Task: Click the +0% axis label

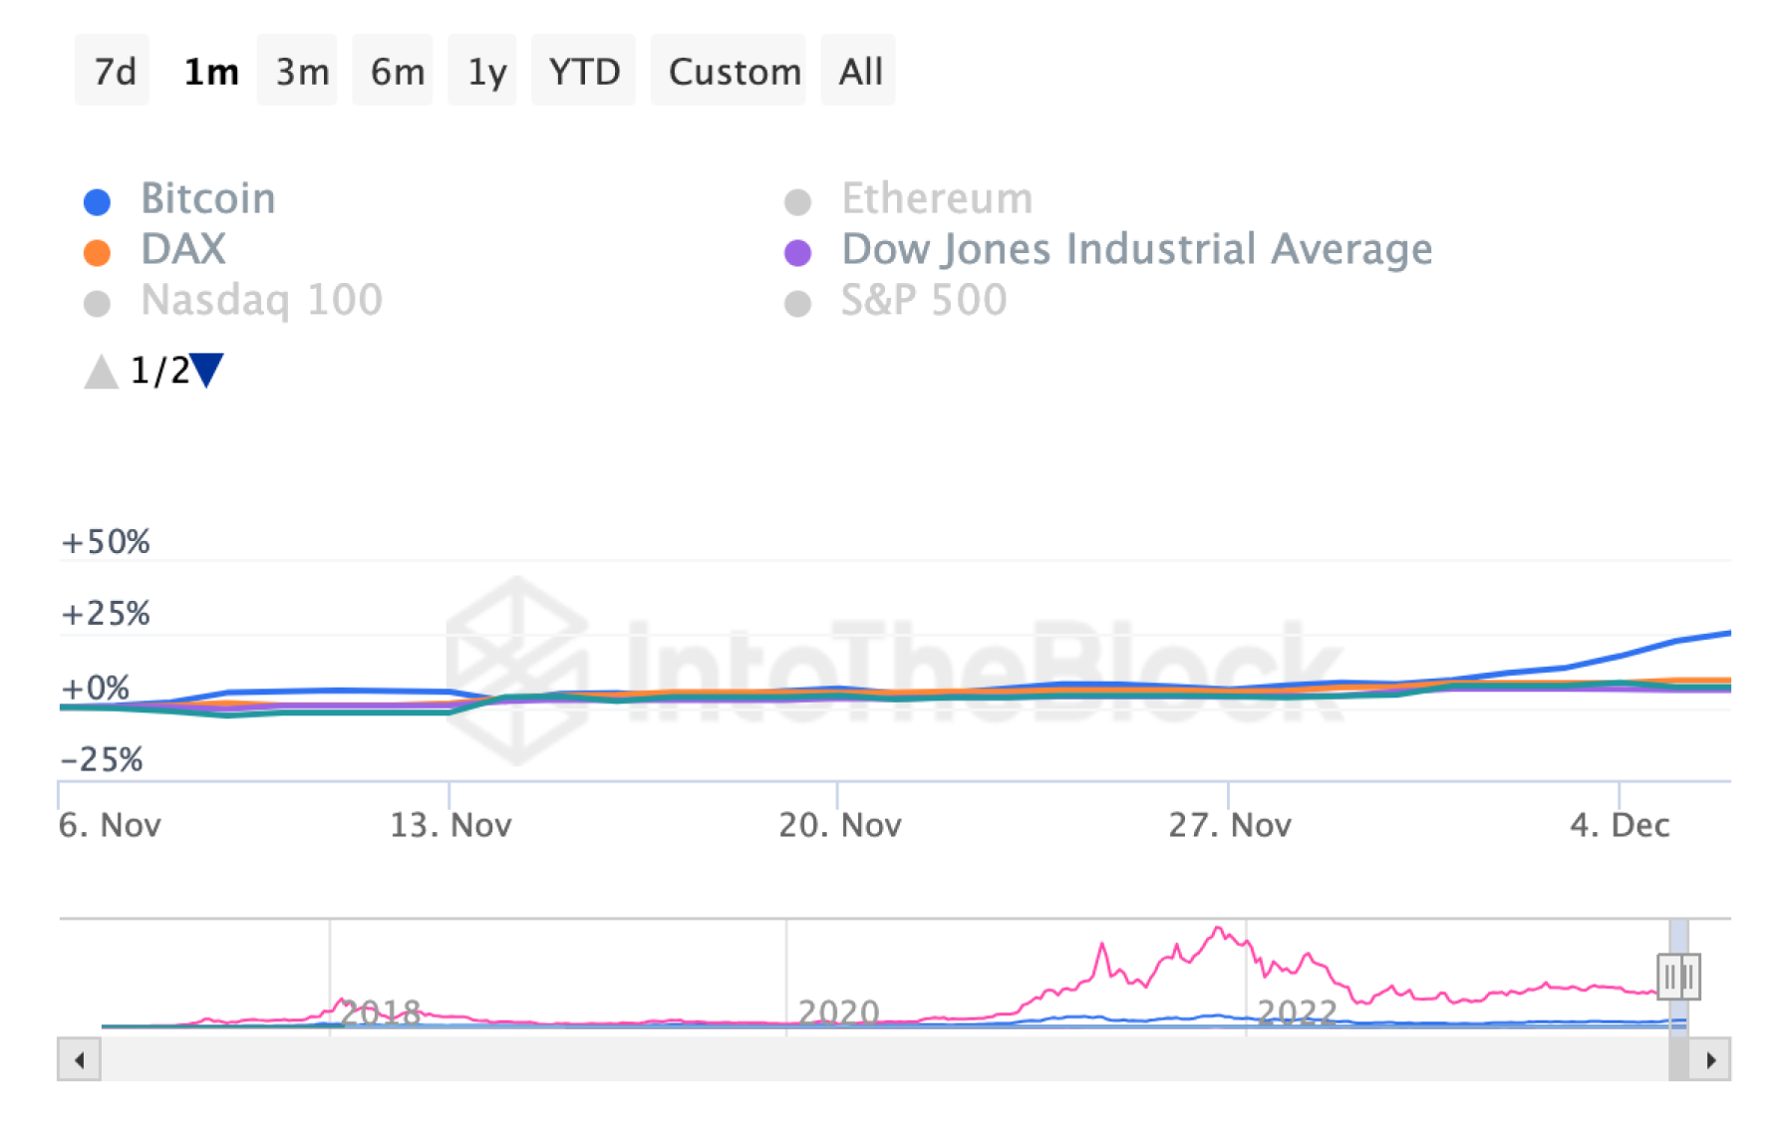Action: point(96,688)
